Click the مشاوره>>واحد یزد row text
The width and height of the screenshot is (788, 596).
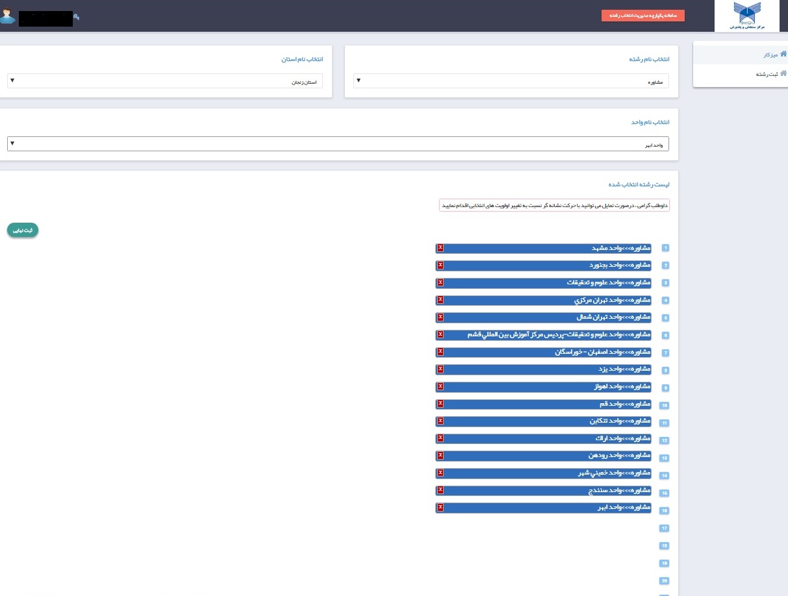coord(624,369)
